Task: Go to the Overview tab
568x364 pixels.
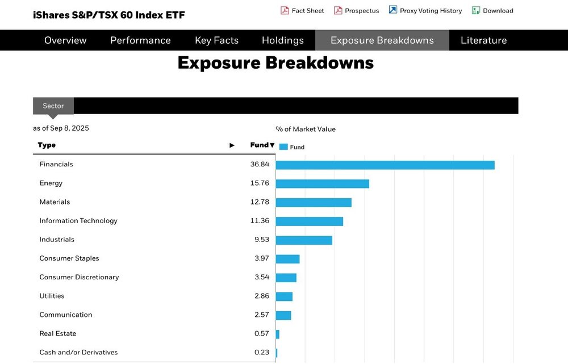Action: tap(65, 40)
